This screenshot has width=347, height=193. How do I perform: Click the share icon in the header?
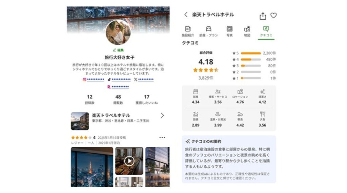(x=263, y=16)
